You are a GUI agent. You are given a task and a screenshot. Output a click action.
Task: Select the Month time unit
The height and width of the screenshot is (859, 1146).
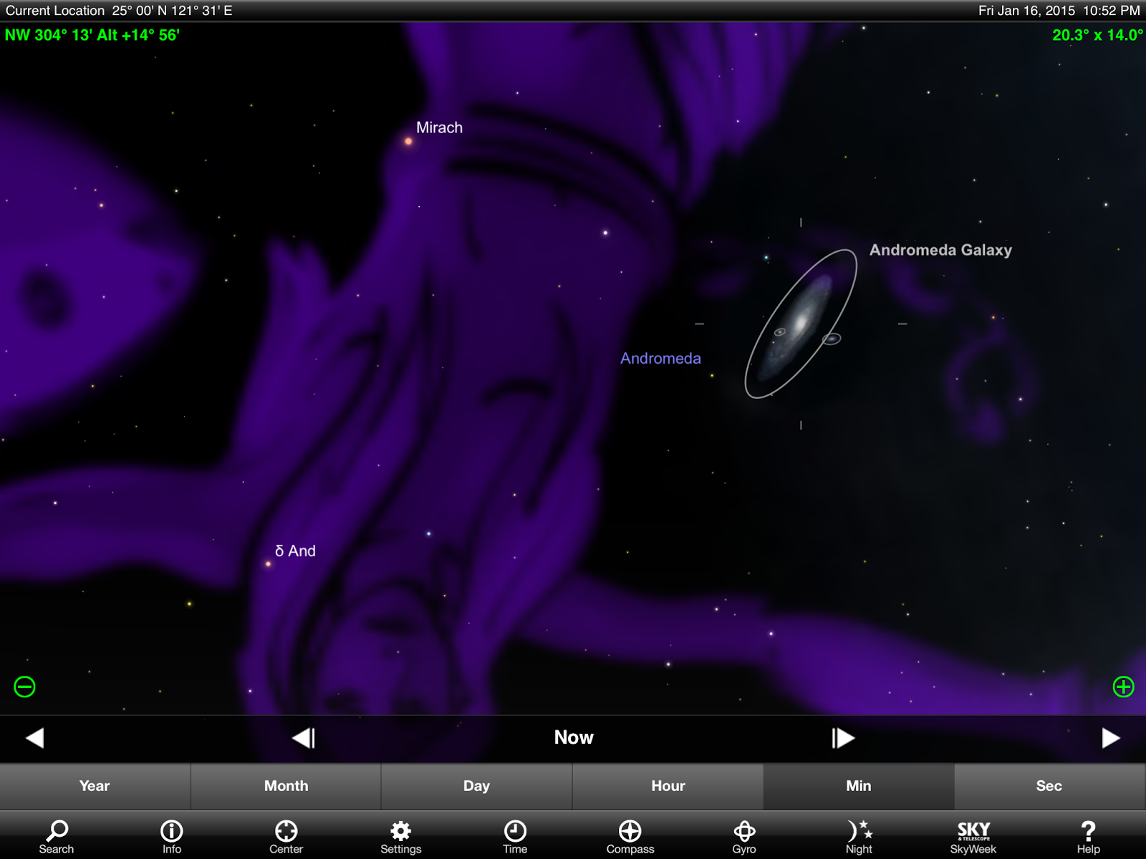point(286,786)
